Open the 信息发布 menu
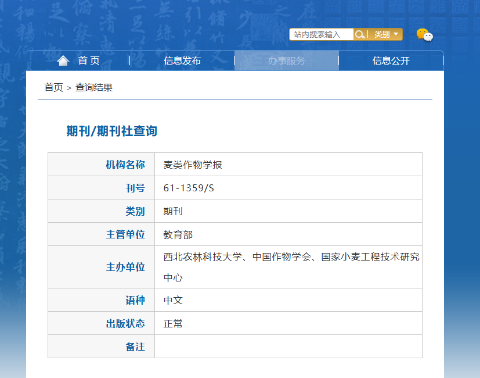The image size is (480, 378). [x=182, y=60]
